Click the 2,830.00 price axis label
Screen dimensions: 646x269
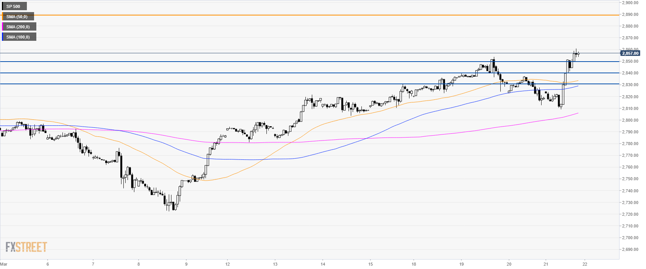point(630,85)
